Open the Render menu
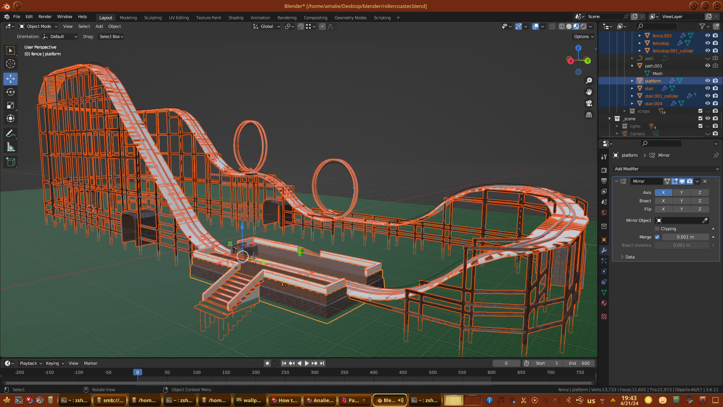The width and height of the screenshot is (723, 407). click(x=45, y=17)
